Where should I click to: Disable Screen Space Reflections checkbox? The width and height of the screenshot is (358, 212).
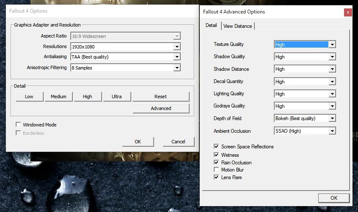point(216,146)
